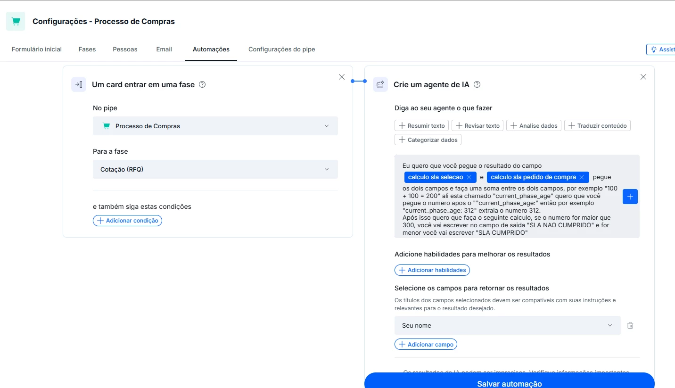
Task: Remove the "calculo sla pedido de compra" tag
Action: tap(582, 177)
